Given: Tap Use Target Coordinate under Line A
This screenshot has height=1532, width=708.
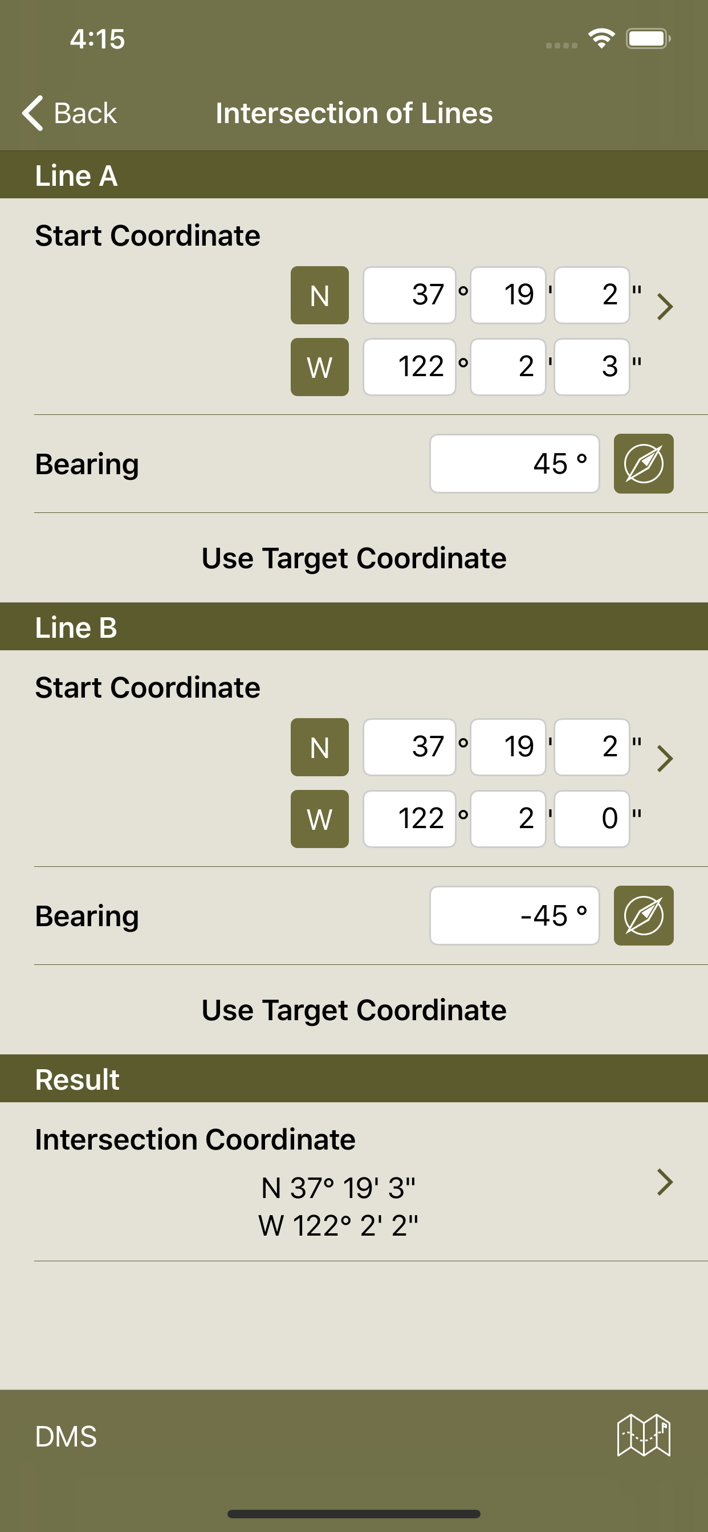Looking at the screenshot, I should pyautogui.click(x=354, y=558).
